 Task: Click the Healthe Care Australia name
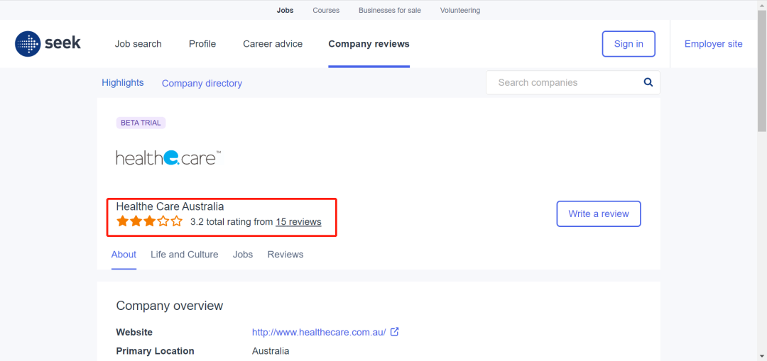click(x=170, y=206)
